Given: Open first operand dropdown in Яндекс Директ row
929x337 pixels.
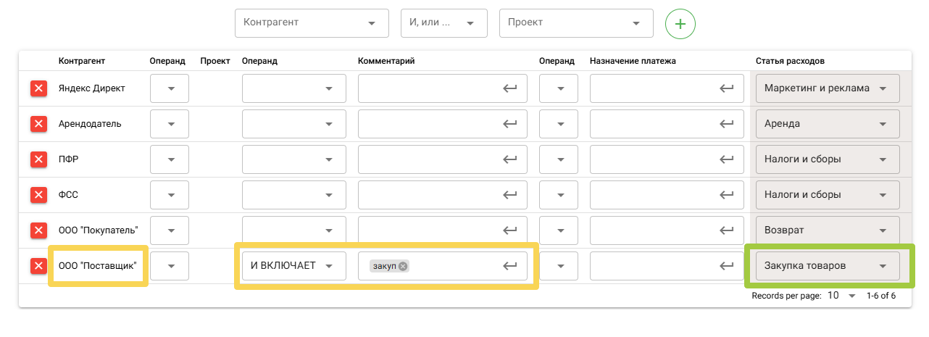Looking at the screenshot, I should point(170,88).
